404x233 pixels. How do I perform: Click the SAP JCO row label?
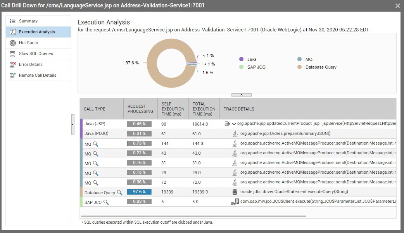click(93, 202)
